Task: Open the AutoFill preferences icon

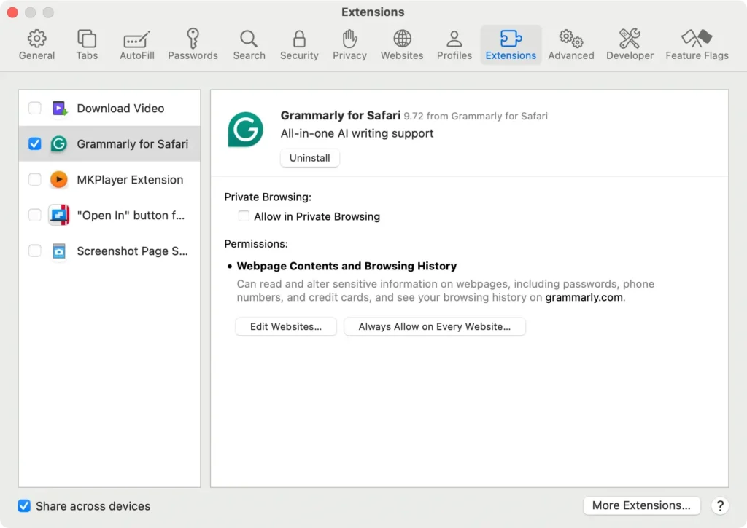Action: coord(136,43)
